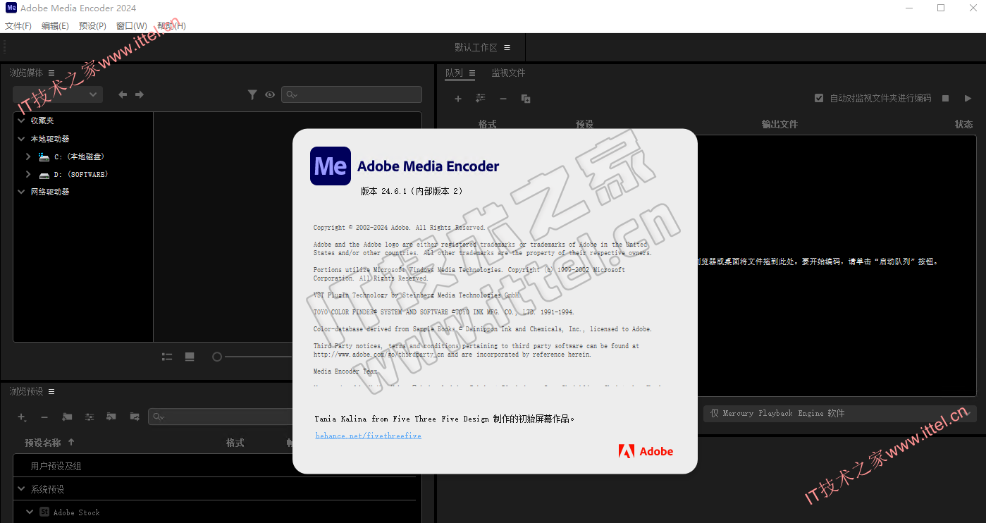Open the 窗口(W) menu
The height and width of the screenshot is (523, 986).
[132, 26]
